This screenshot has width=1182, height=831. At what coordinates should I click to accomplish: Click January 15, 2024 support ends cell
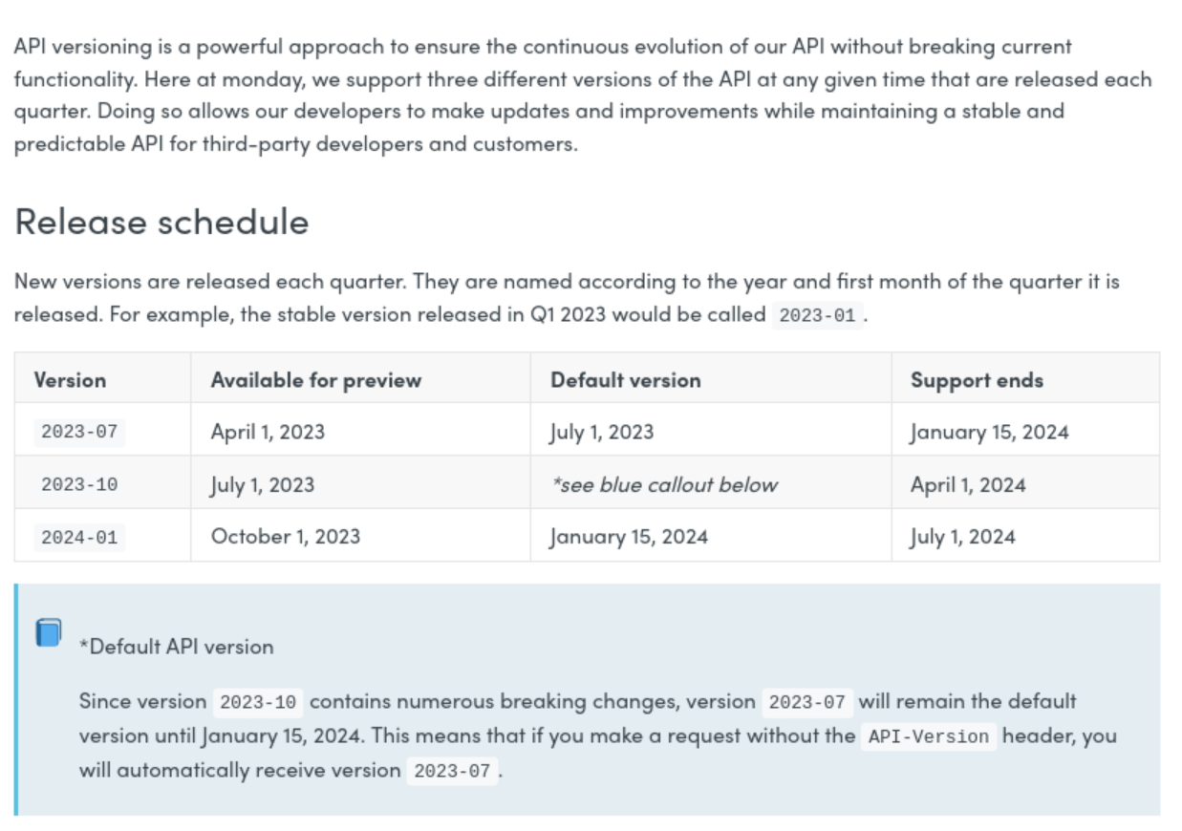click(989, 432)
